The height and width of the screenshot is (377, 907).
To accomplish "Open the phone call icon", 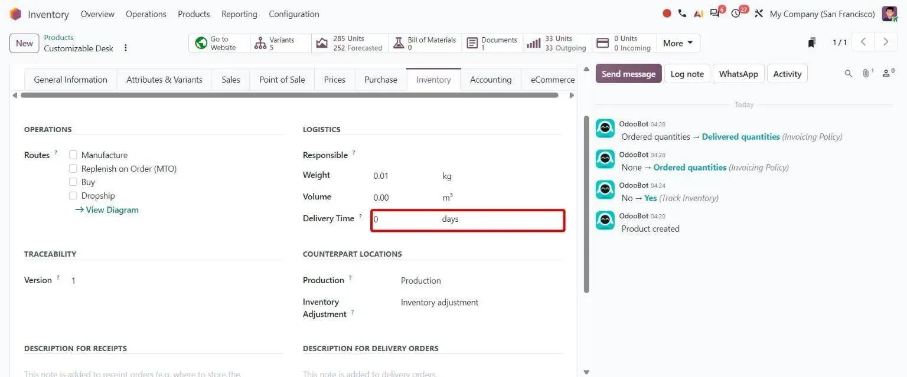I will 682,14.
